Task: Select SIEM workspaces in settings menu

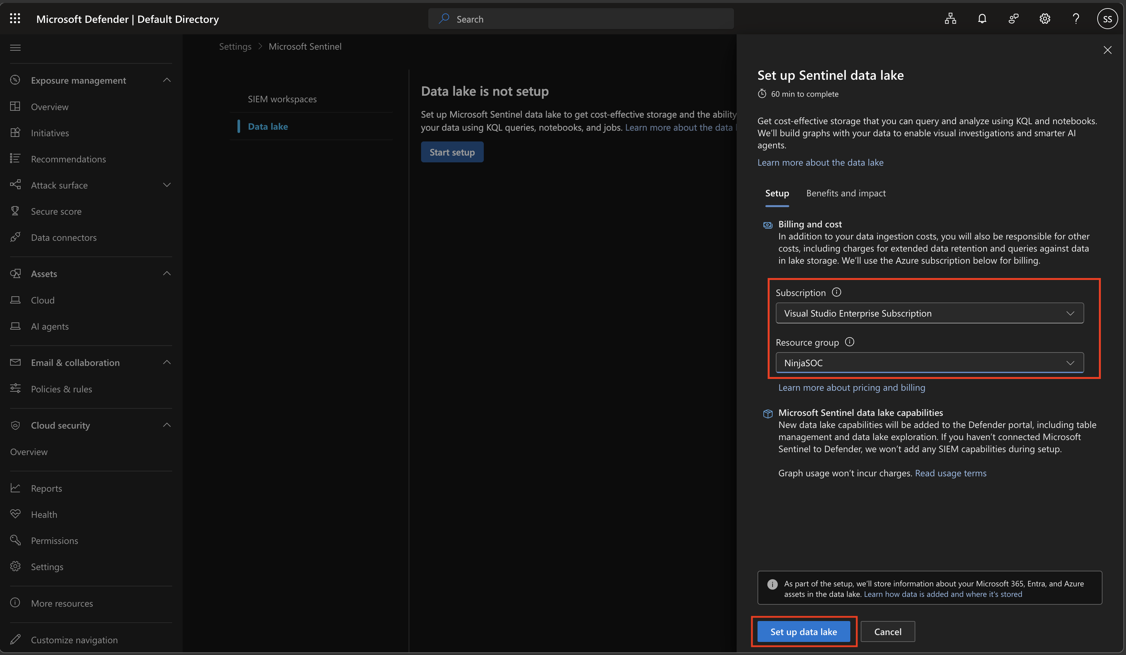Action: click(x=282, y=99)
